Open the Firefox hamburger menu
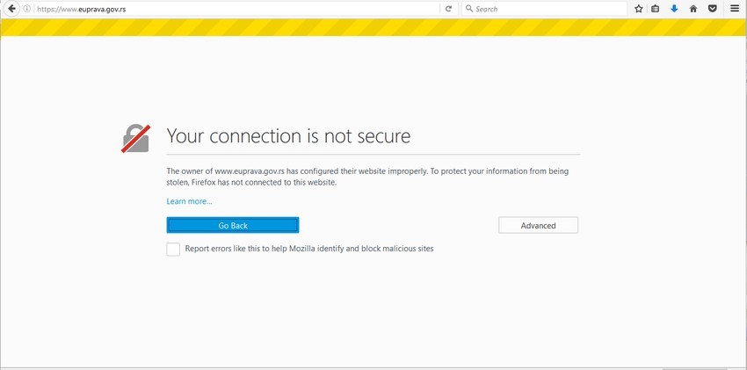The width and height of the screenshot is (747, 370). coord(735,9)
